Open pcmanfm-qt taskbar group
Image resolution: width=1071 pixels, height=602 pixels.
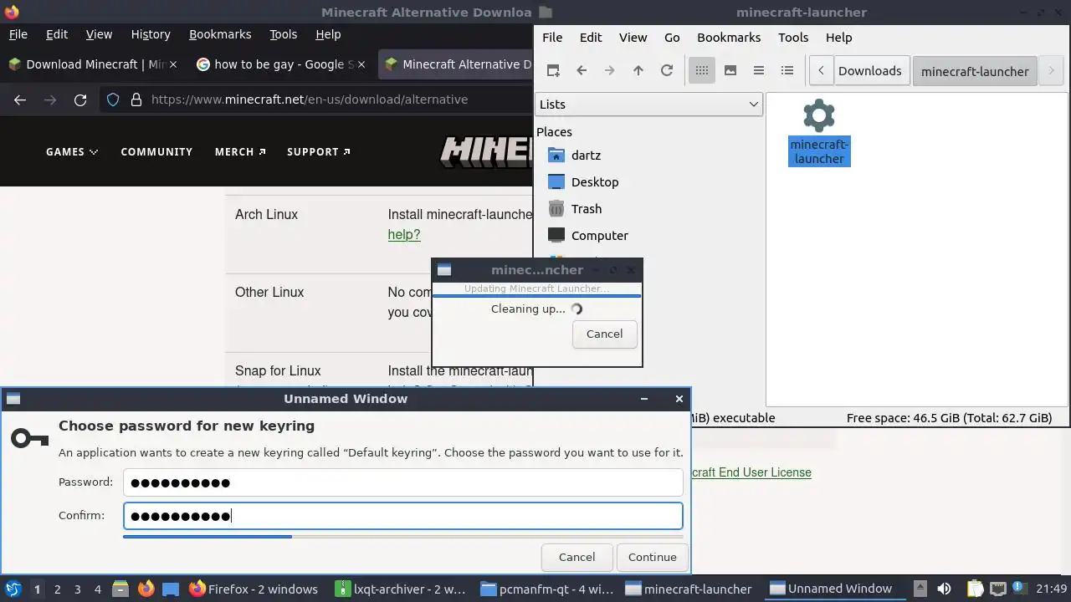click(x=548, y=589)
